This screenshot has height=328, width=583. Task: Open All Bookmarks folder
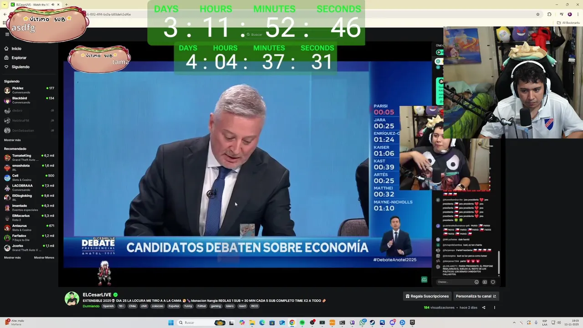pyautogui.click(x=568, y=23)
